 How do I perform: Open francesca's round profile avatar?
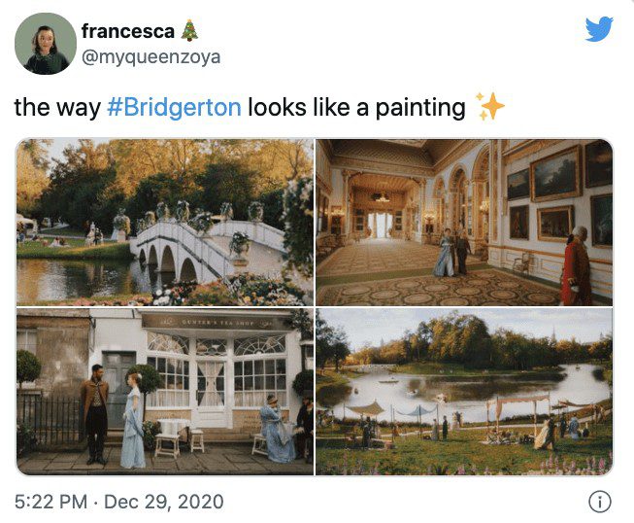click(46, 44)
